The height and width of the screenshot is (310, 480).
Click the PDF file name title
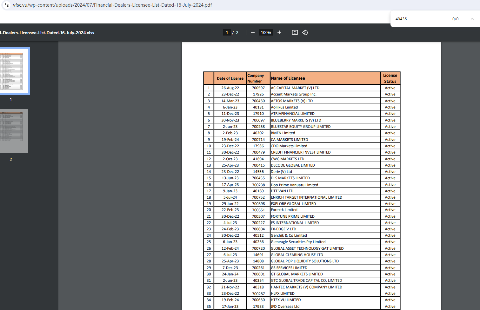(x=47, y=33)
